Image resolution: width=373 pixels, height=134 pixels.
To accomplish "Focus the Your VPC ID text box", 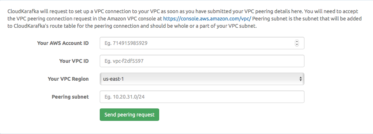I will [202, 61].
